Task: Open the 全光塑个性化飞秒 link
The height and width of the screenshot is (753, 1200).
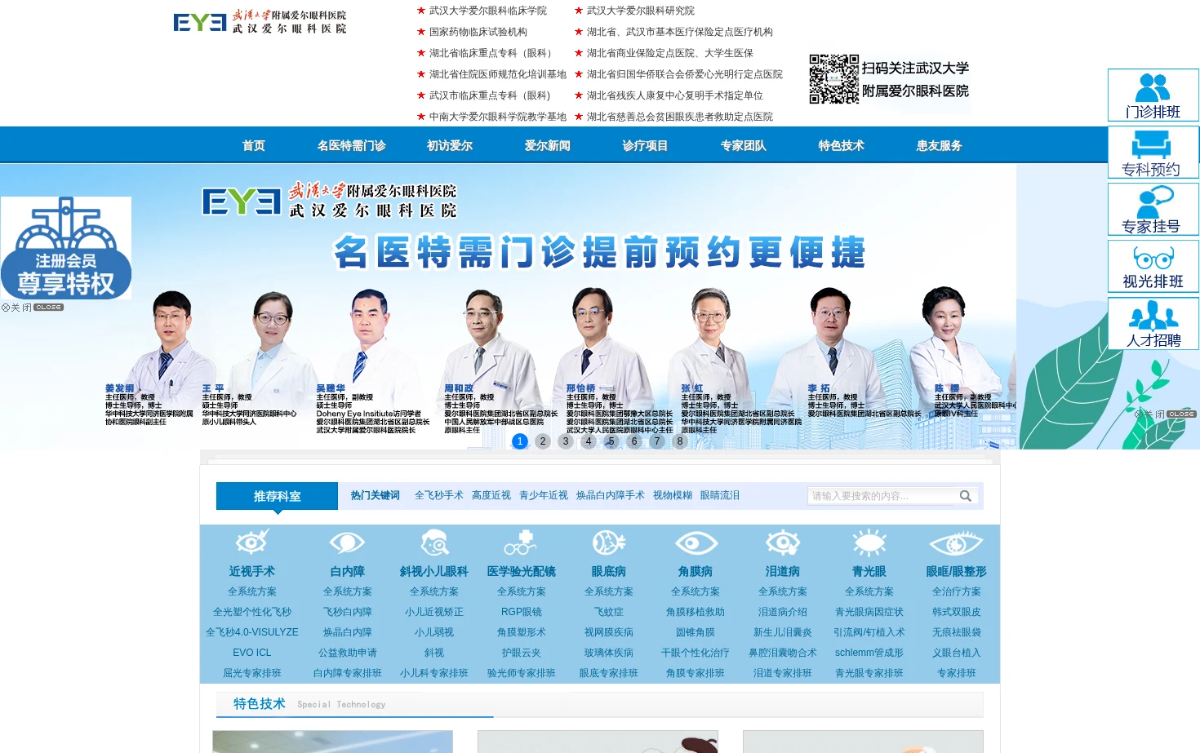Action: pos(252,612)
